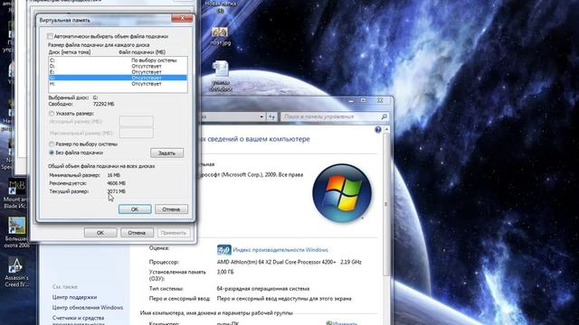Click the greyed 'Применить' button
This screenshot has height=325, width=579.
174,233
